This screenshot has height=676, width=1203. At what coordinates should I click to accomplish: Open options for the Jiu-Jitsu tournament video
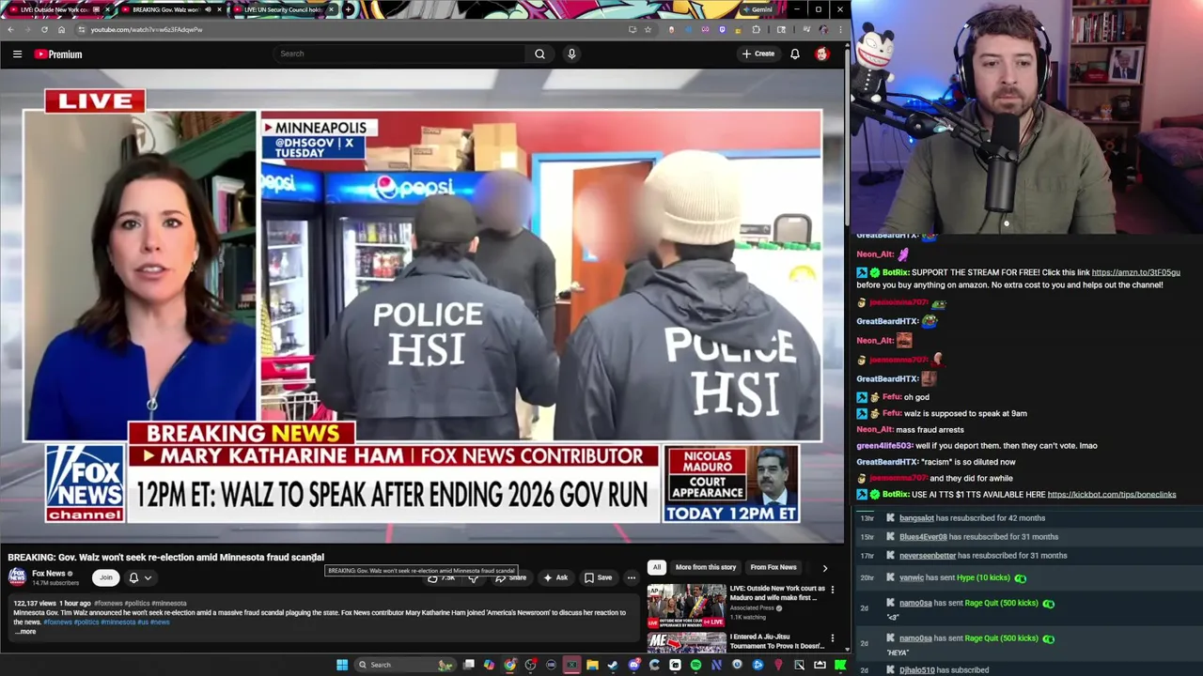832,638
